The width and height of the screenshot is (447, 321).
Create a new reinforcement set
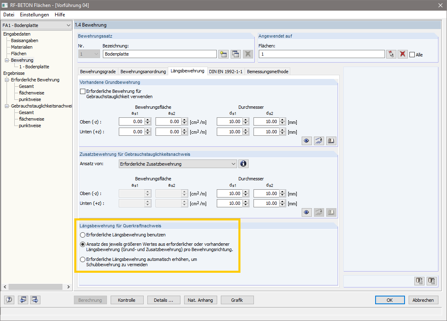pos(223,54)
